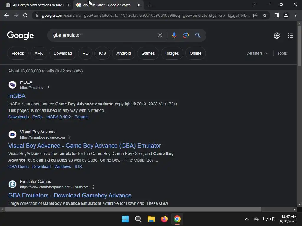Screen dimensions: 302x226
Task: Search by image with Google Lens
Action: (x=186, y=35)
